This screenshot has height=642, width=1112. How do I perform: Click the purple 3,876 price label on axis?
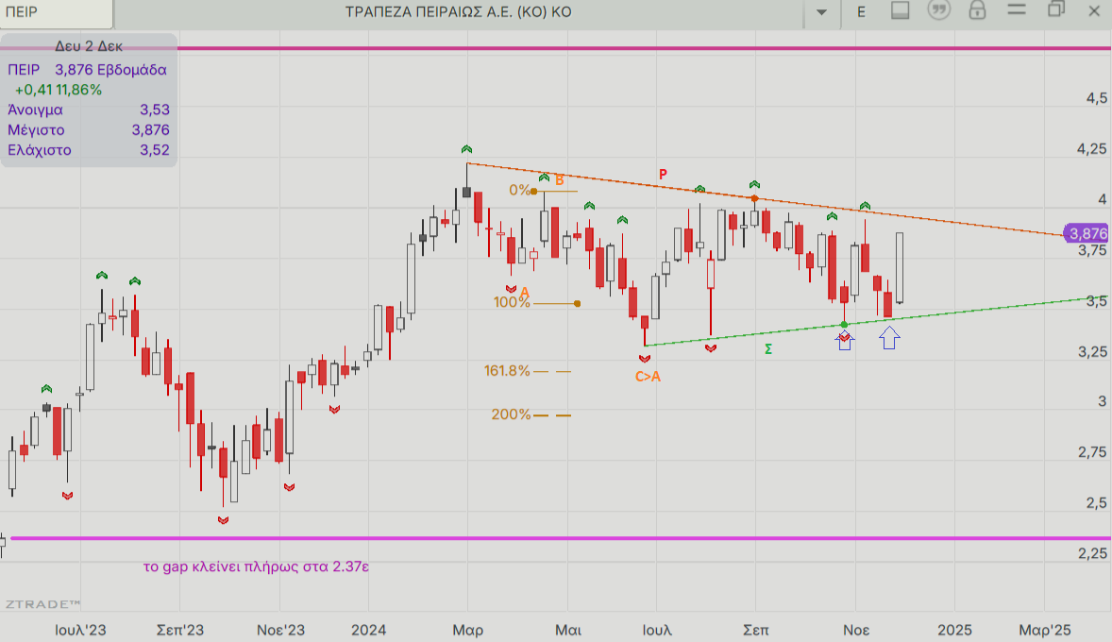tap(1087, 233)
